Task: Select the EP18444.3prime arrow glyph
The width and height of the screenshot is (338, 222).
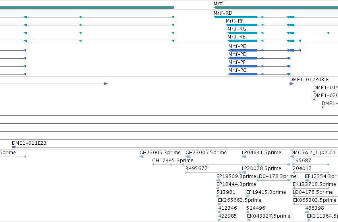Action: coord(218,188)
